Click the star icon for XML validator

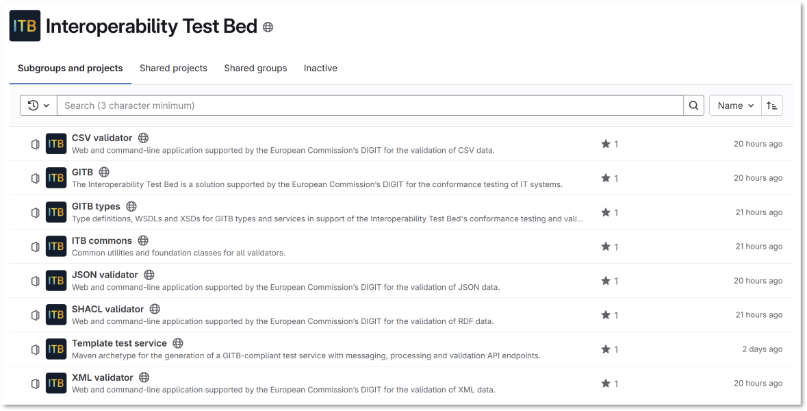(605, 384)
